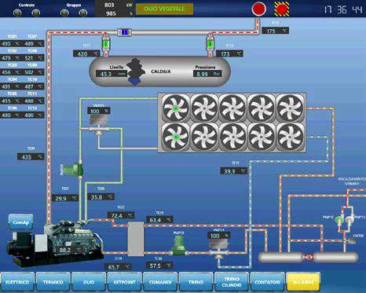Toggle the first Centrale indicator lamp
The width and height of the screenshot is (366, 293).
17,13
